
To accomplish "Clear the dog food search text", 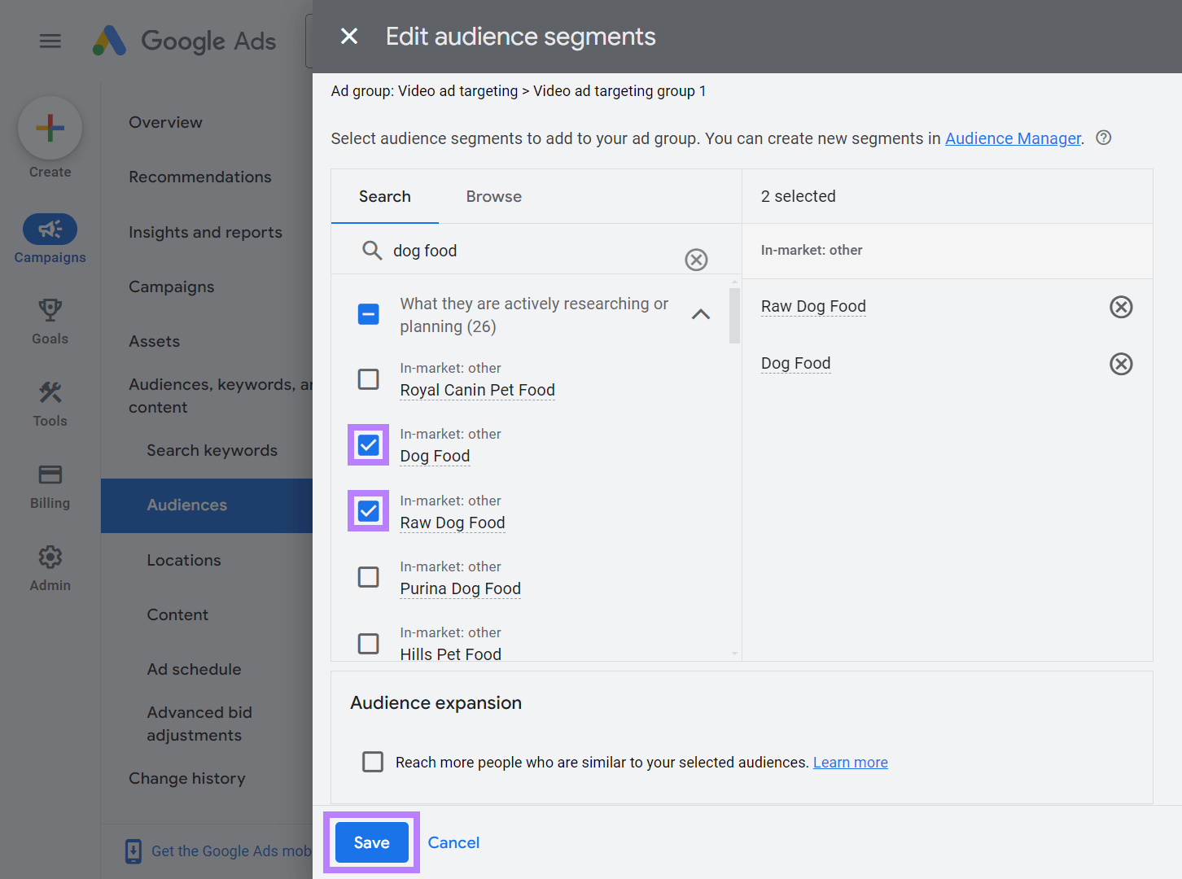I will 696,260.
